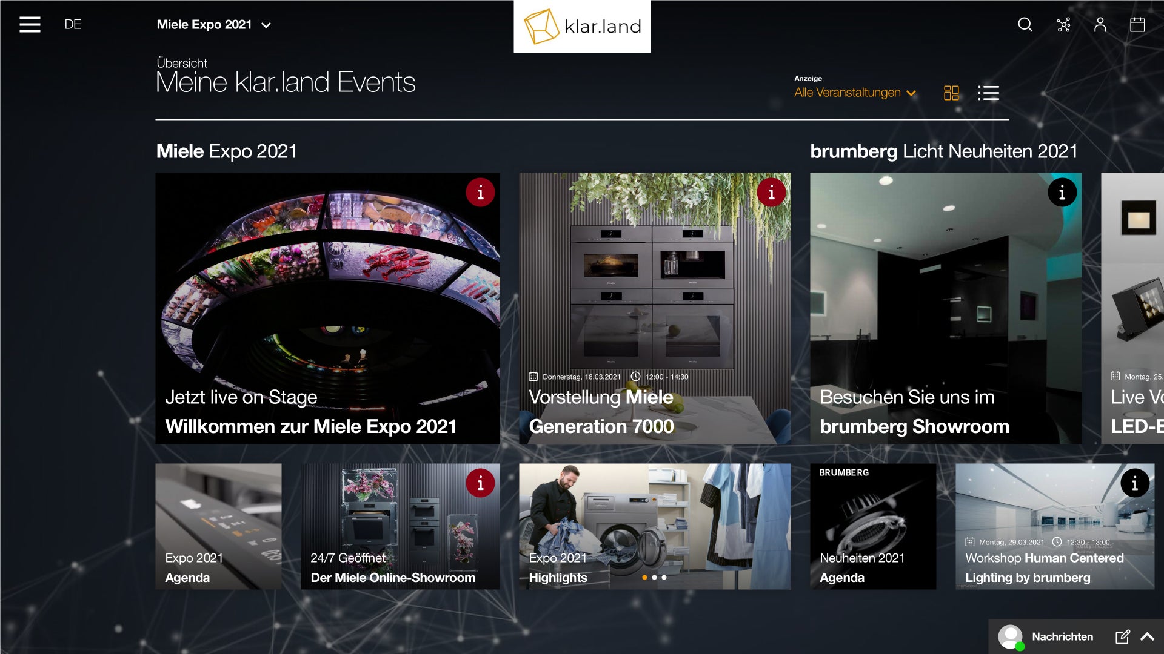
Task: Open the network connections icon
Action: pyautogui.click(x=1063, y=24)
